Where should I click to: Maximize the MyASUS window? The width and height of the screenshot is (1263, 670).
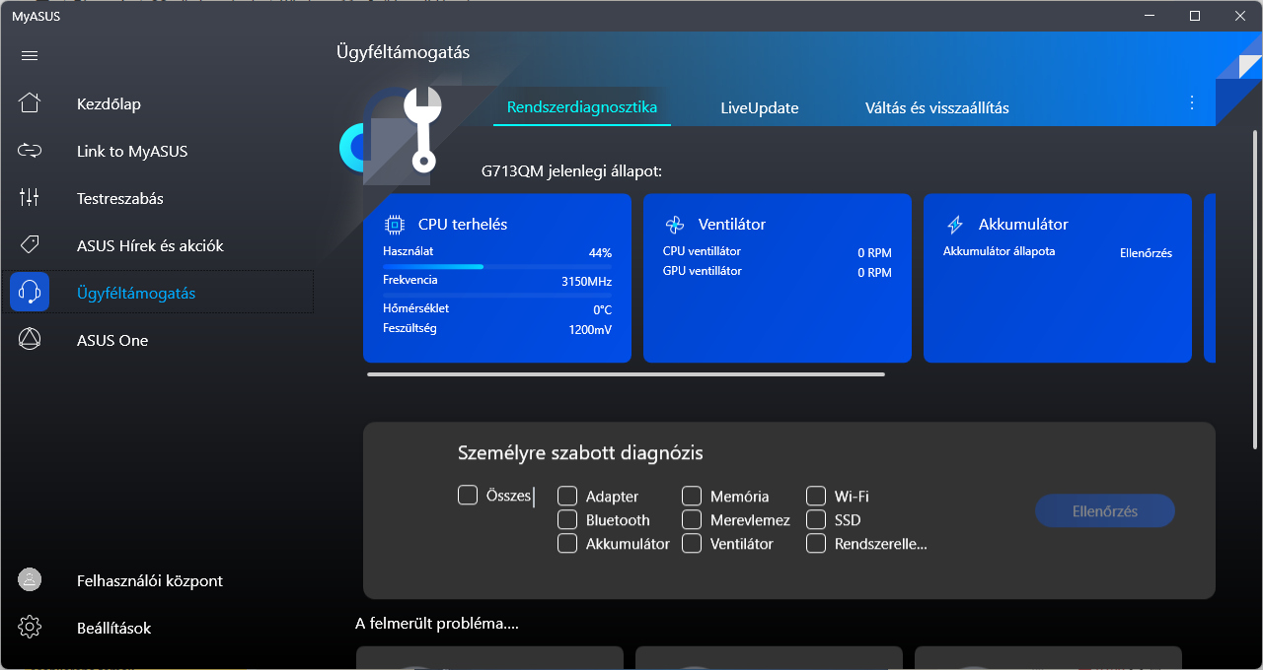[x=1195, y=16]
